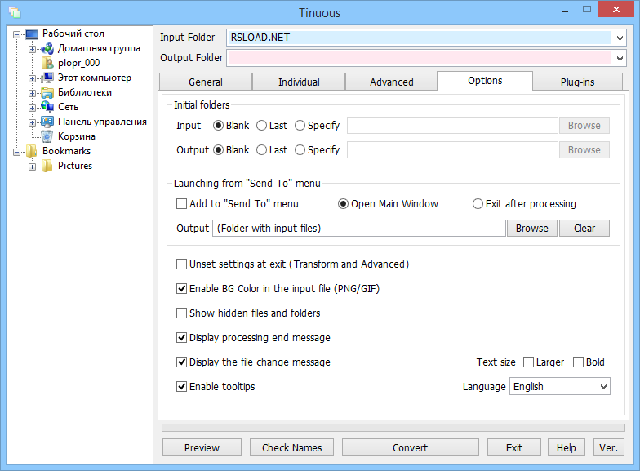Expand the Библиотеки tree node
The width and height of the screenshot is (640, 471).
coord(33,93)
